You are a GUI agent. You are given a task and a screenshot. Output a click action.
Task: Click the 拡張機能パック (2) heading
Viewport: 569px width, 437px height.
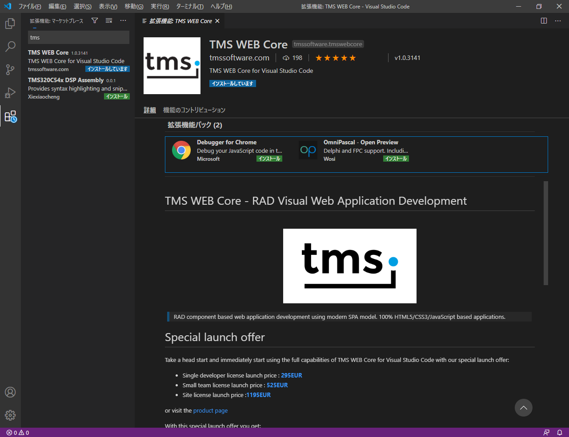coord(195,125)
